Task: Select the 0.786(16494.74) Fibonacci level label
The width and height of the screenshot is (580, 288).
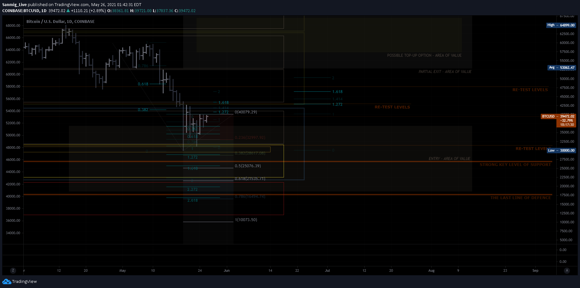Action: pyautogui.click(x=250, y=197)
